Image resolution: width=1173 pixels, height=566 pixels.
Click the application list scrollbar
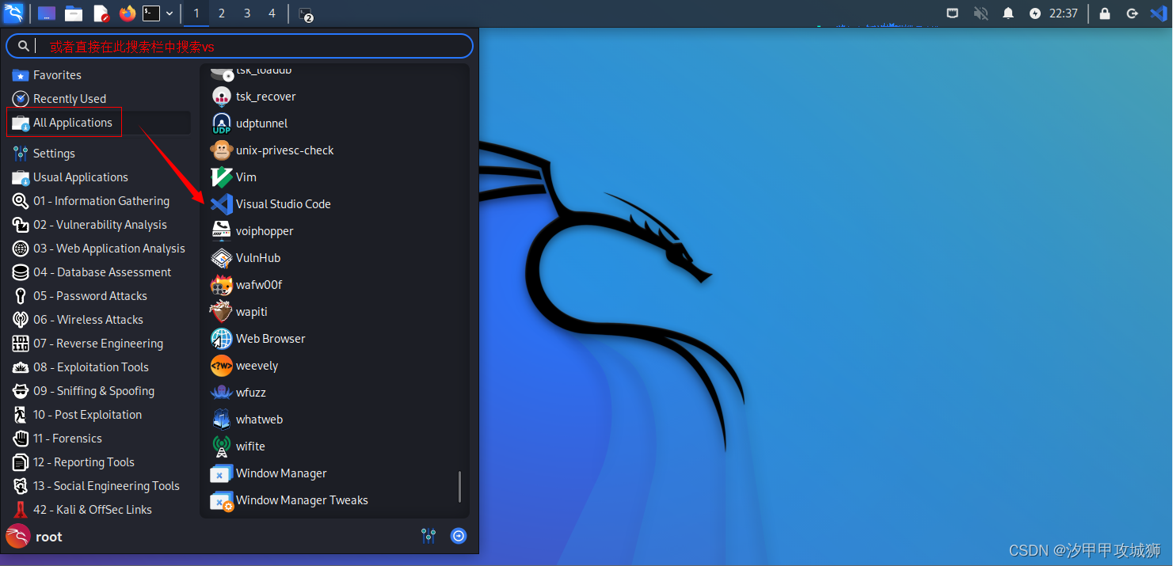click(x=459, y=487)
